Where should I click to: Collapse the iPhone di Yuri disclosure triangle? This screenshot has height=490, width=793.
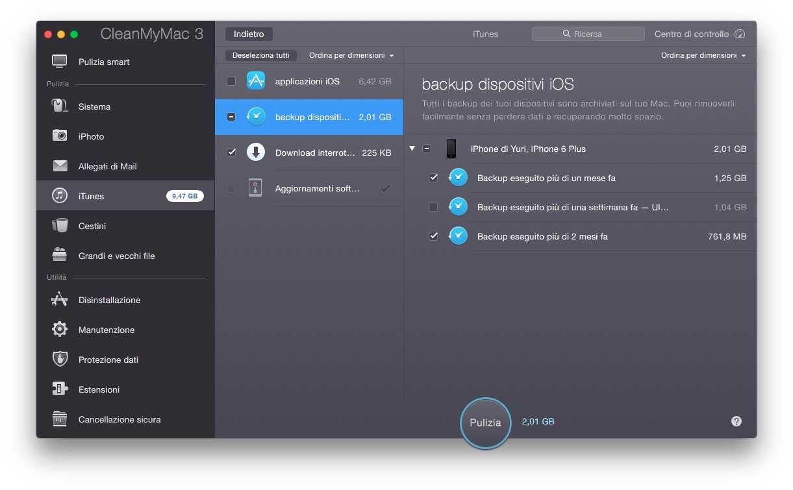[412, 149]
